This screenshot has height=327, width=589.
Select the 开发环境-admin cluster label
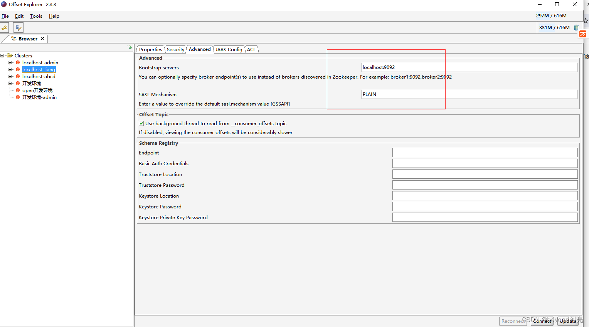(x=39, y=97)
